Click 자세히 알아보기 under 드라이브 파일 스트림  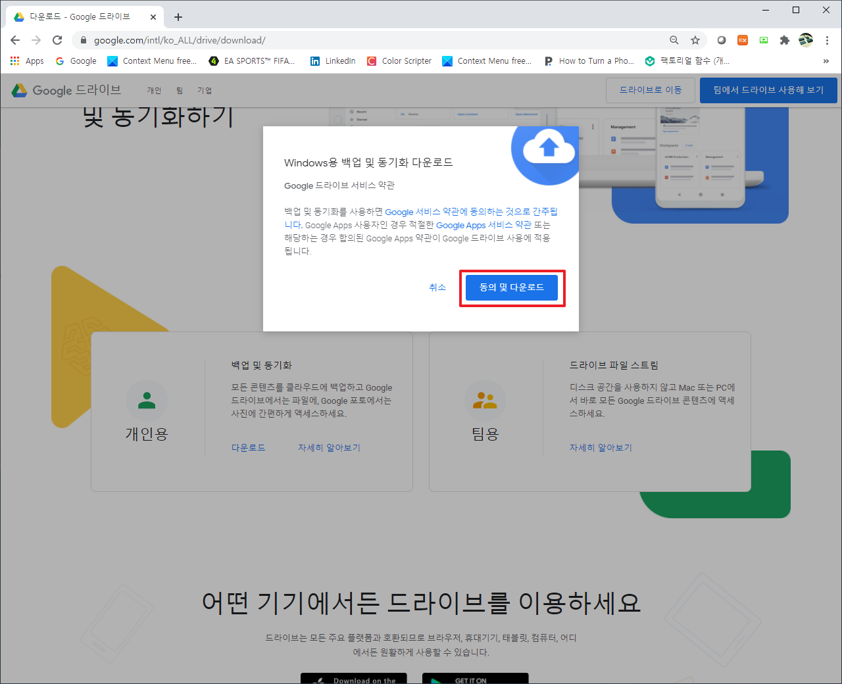tap(601, 447)
